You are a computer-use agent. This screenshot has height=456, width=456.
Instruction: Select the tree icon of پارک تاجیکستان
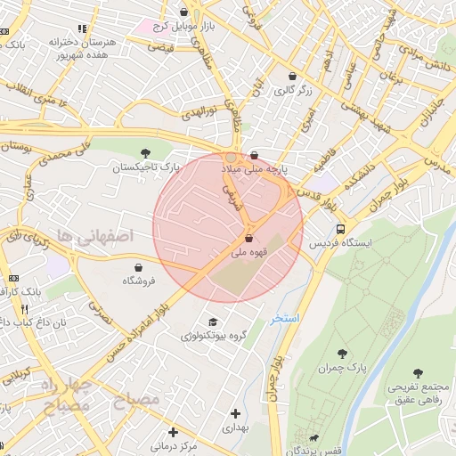coord(145,153)
